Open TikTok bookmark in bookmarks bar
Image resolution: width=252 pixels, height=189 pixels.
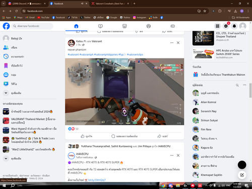click(73, 18)
